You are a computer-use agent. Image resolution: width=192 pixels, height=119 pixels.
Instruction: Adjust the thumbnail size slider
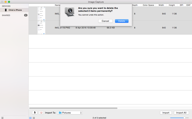[x=184, y=118]
